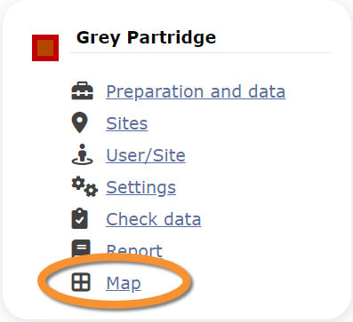Click the location pin icon beside Sites

[80, 122]
